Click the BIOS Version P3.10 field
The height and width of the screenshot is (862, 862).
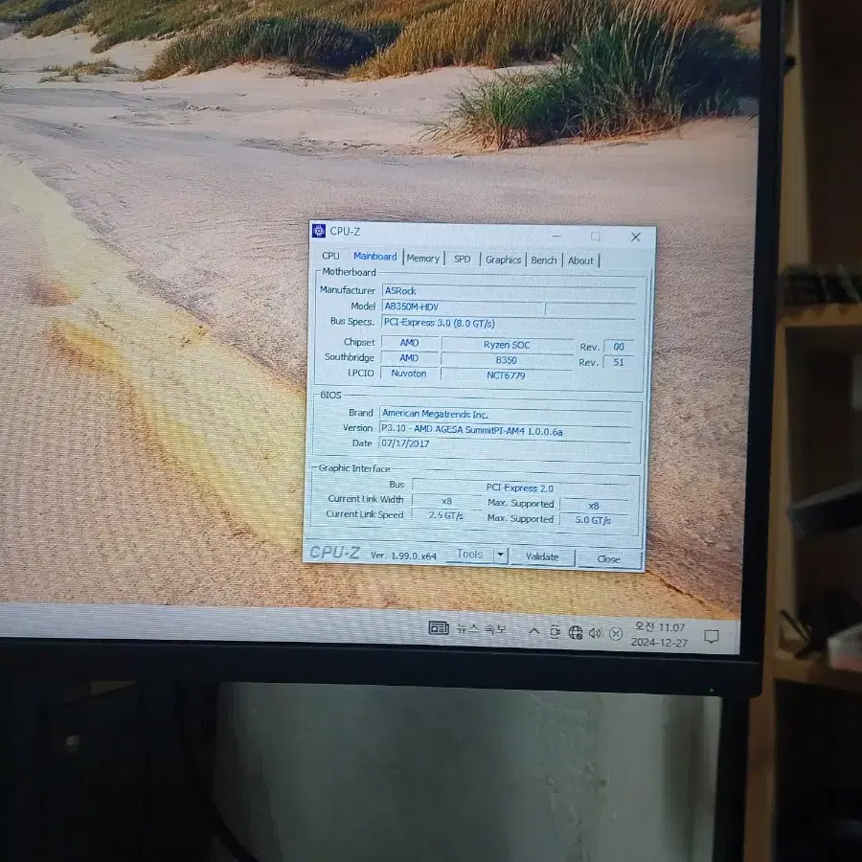click(505, 430)
